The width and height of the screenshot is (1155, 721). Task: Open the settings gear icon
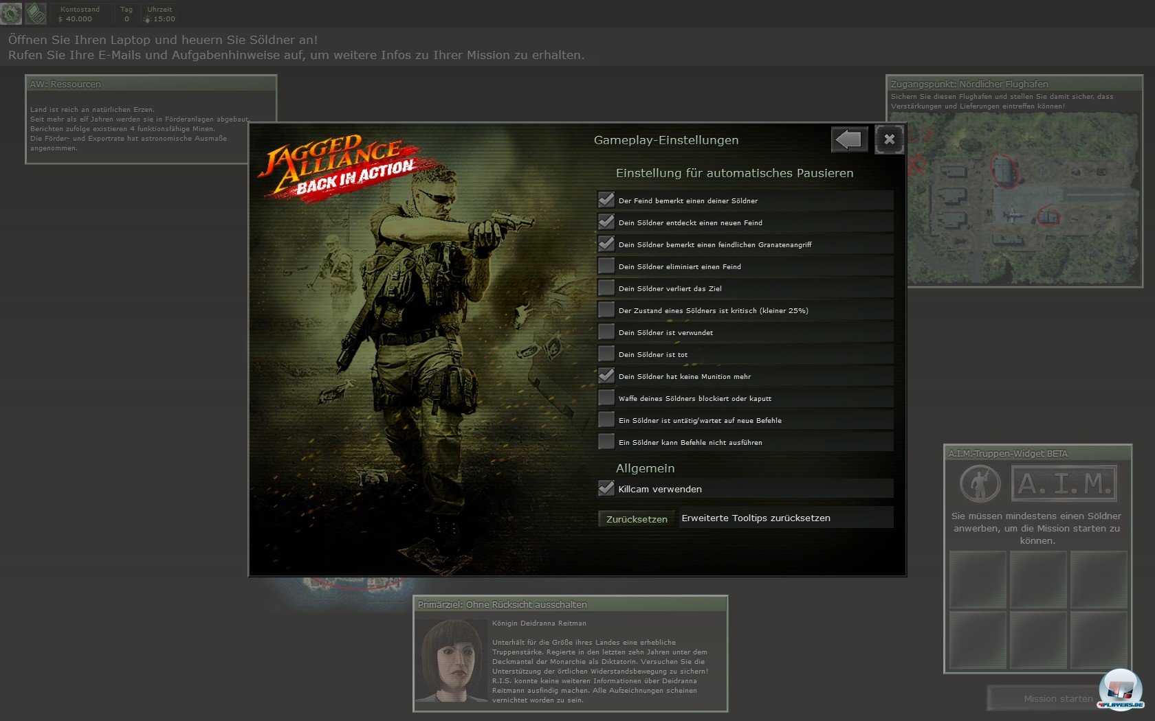click(x=11, y=13)
